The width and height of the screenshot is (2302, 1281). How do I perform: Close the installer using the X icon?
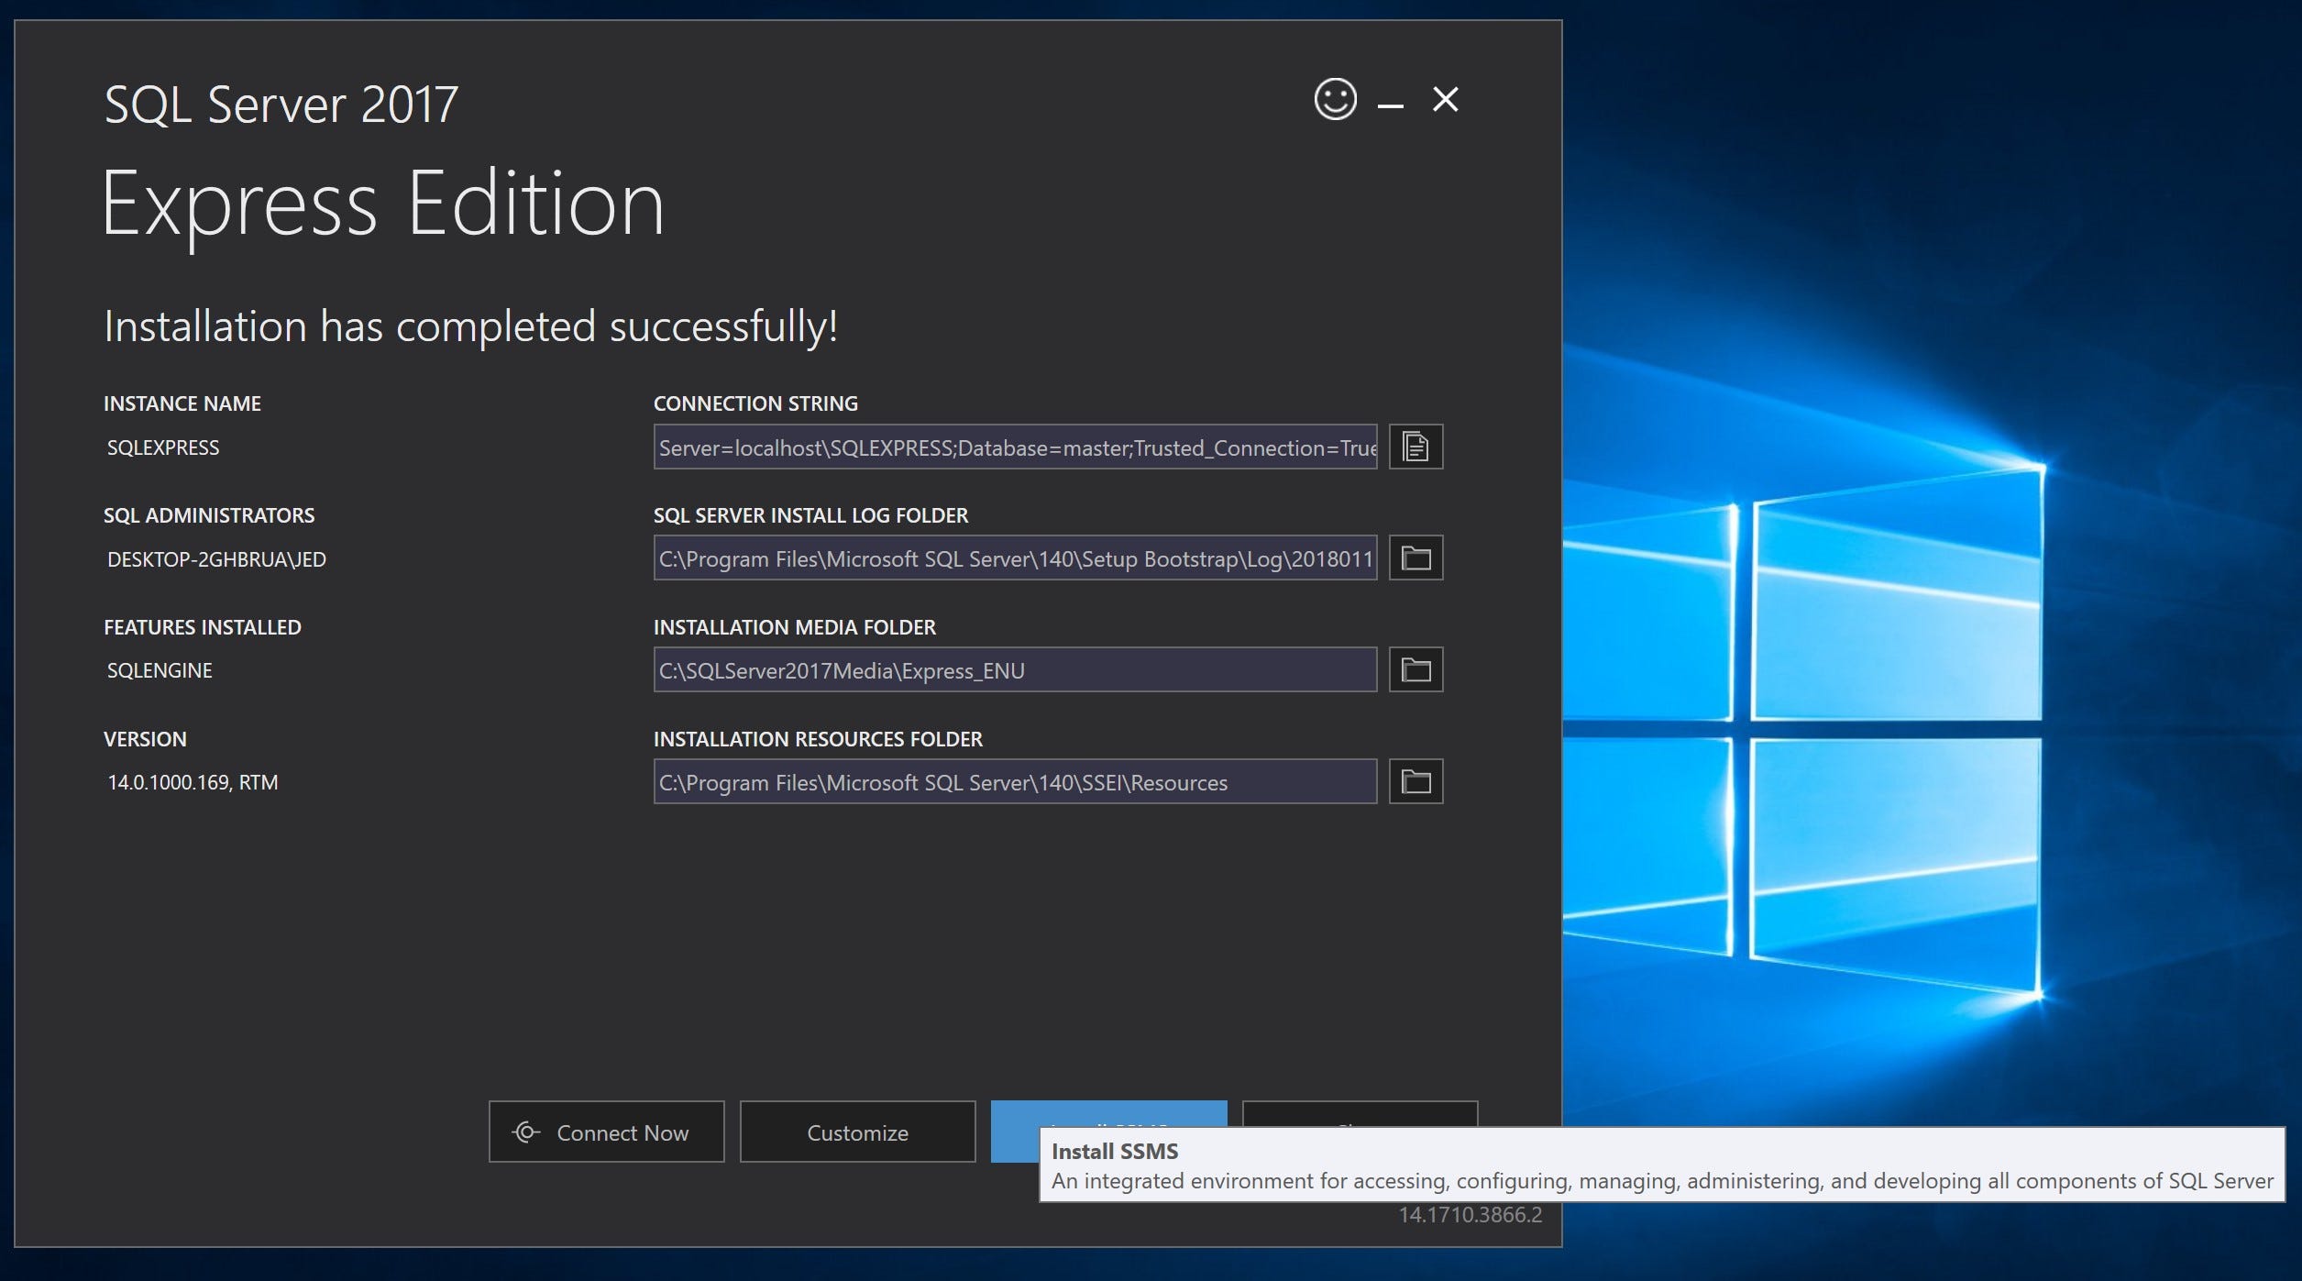(1446, 99)
